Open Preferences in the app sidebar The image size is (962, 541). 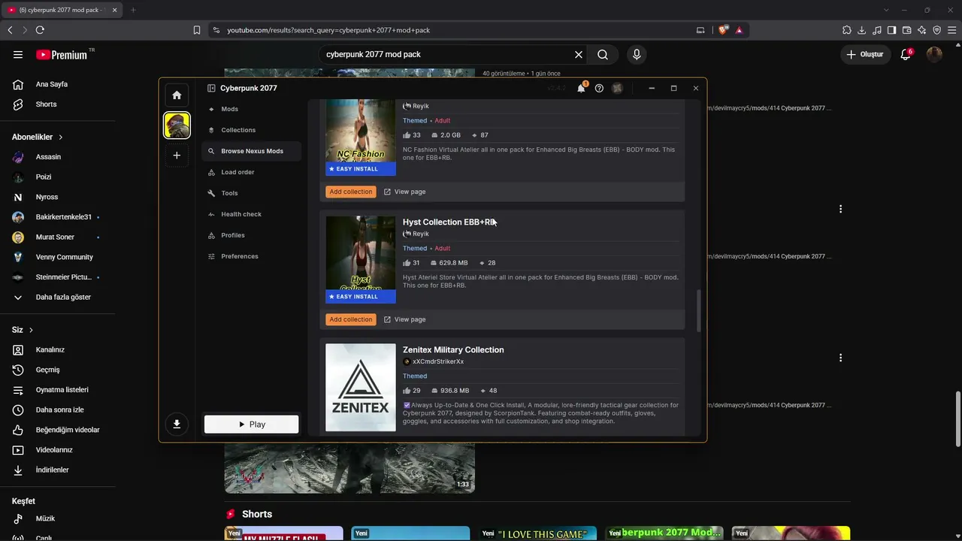click(251, 256)
